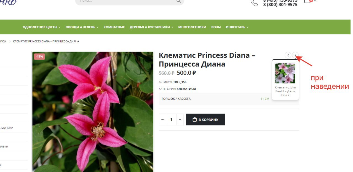Increase quantity with plus button
353x172 pixels.
[180, 120]
